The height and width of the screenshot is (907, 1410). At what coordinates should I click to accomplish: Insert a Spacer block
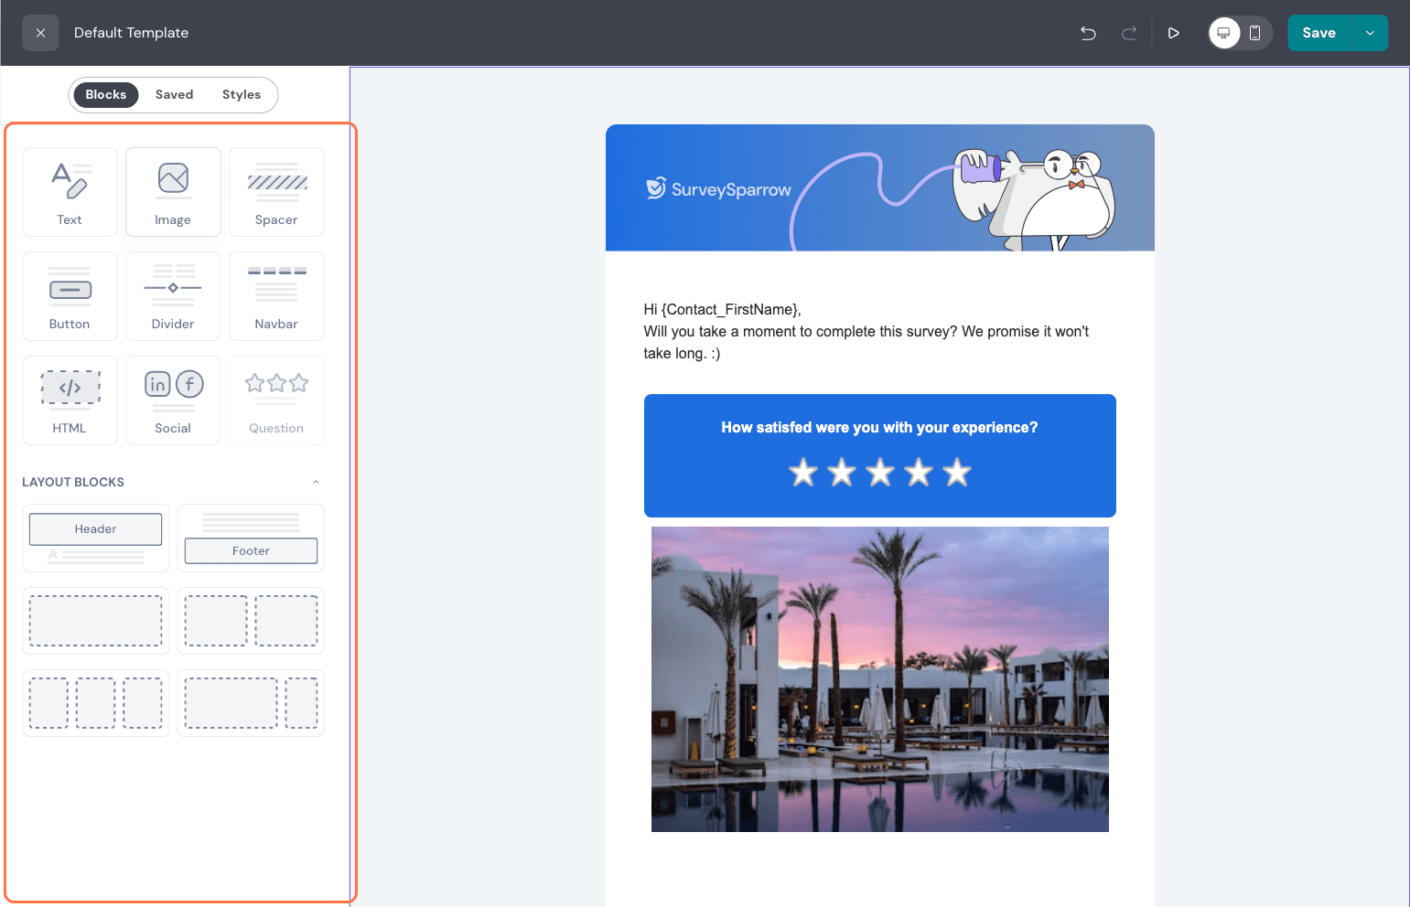click(x=276, y=192)
